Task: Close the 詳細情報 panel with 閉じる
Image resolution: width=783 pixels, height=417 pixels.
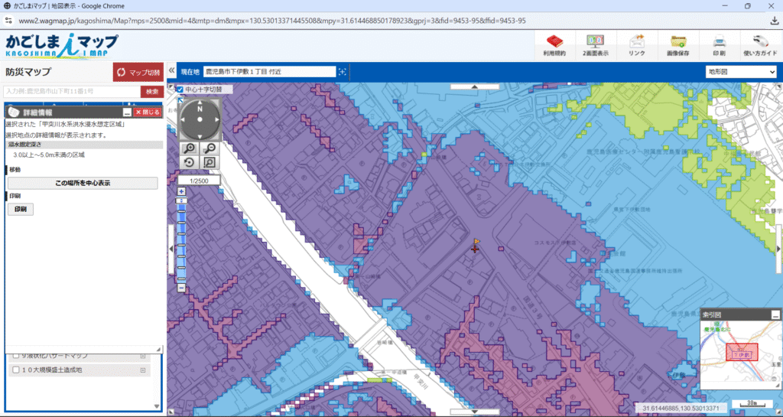Action: coord(147,112)
